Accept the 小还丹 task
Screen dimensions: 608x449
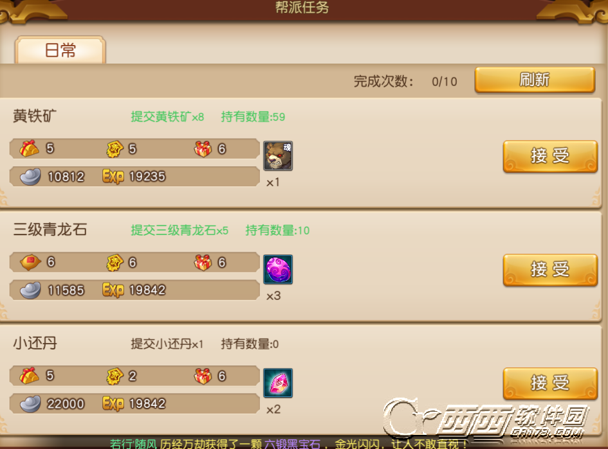(550, 383)
